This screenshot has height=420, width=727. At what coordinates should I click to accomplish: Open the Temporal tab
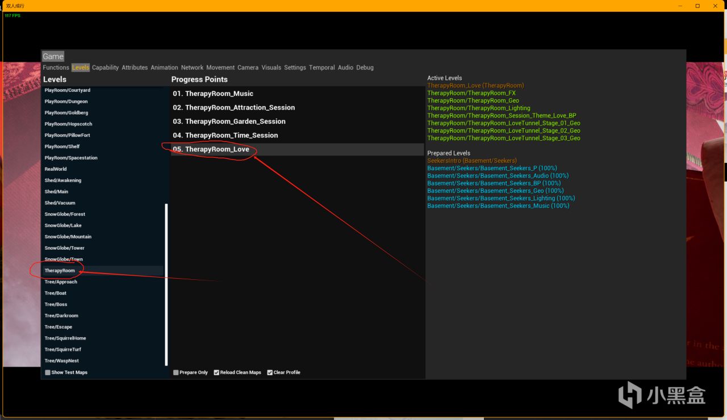(x=322, y=68)
